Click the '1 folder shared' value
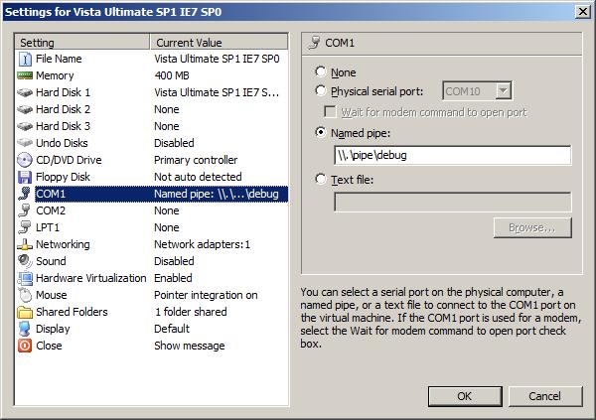Image resolution: width=596 pixels, height=420 pixels. click(191, 312)
